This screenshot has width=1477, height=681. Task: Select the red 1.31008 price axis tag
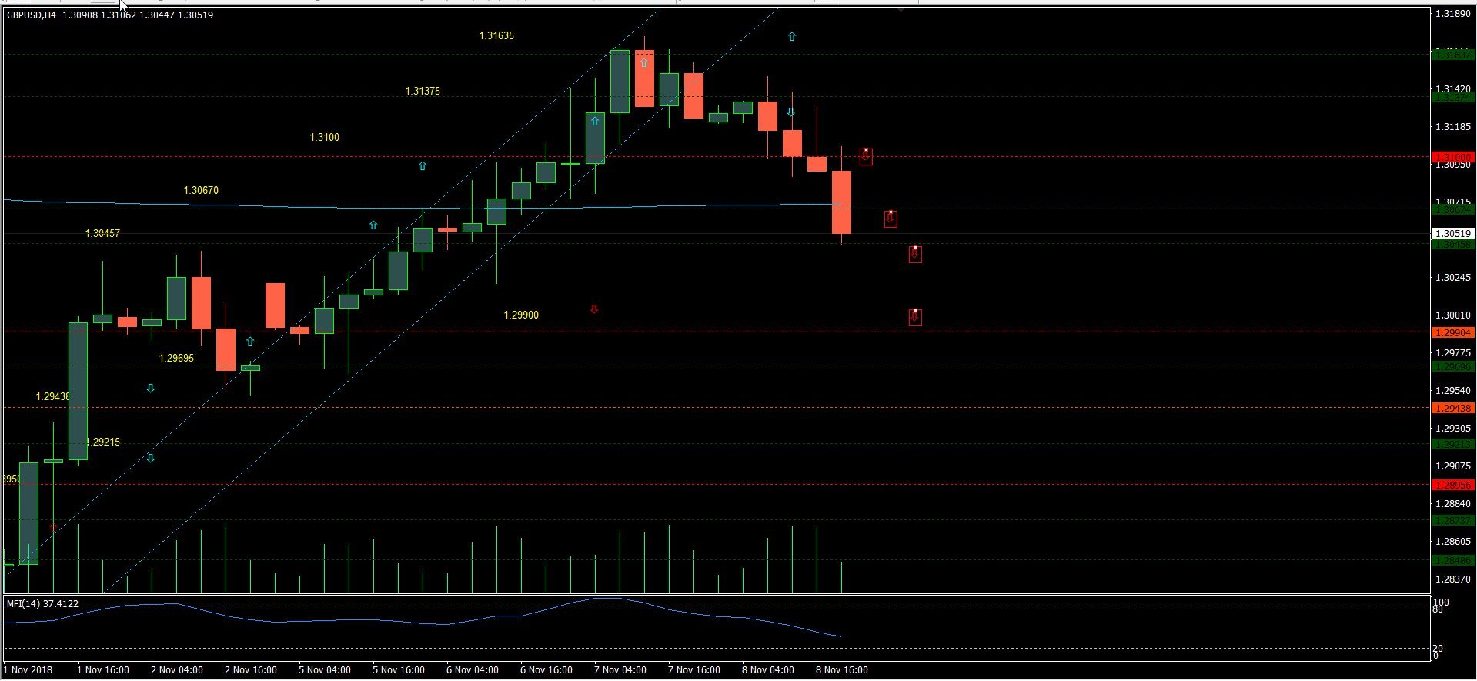click(1452, 158)
